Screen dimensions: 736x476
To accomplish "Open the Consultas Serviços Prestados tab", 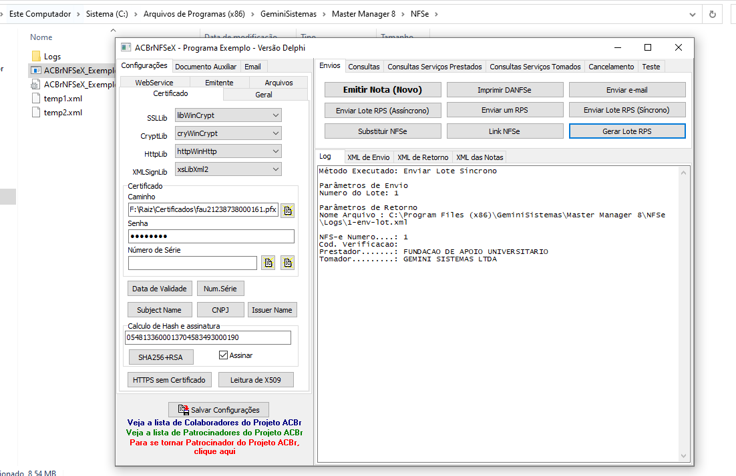I will coord(435,67).
